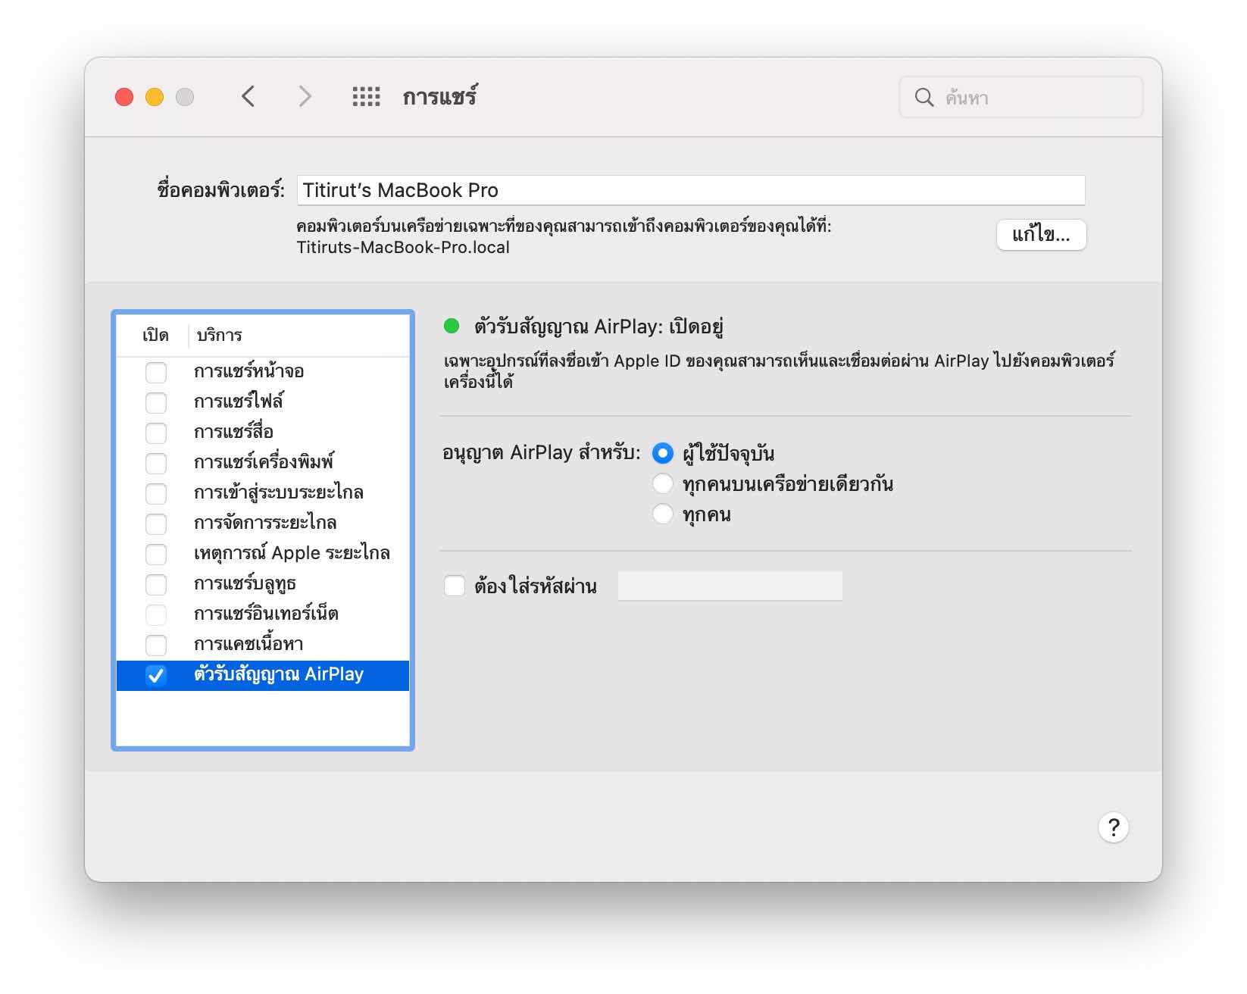Viewport: 1247px width, 994px height.
Task: Select การแชร์บลูทูธ service row
Action: (x=245, y=583)
